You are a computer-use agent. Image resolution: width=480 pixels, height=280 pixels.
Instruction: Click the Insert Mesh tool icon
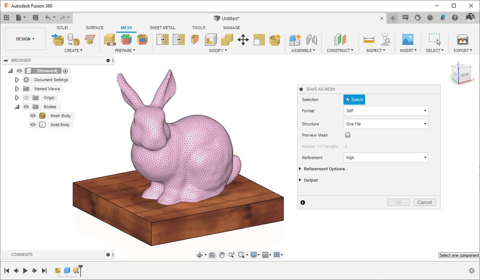coord(58,40)
